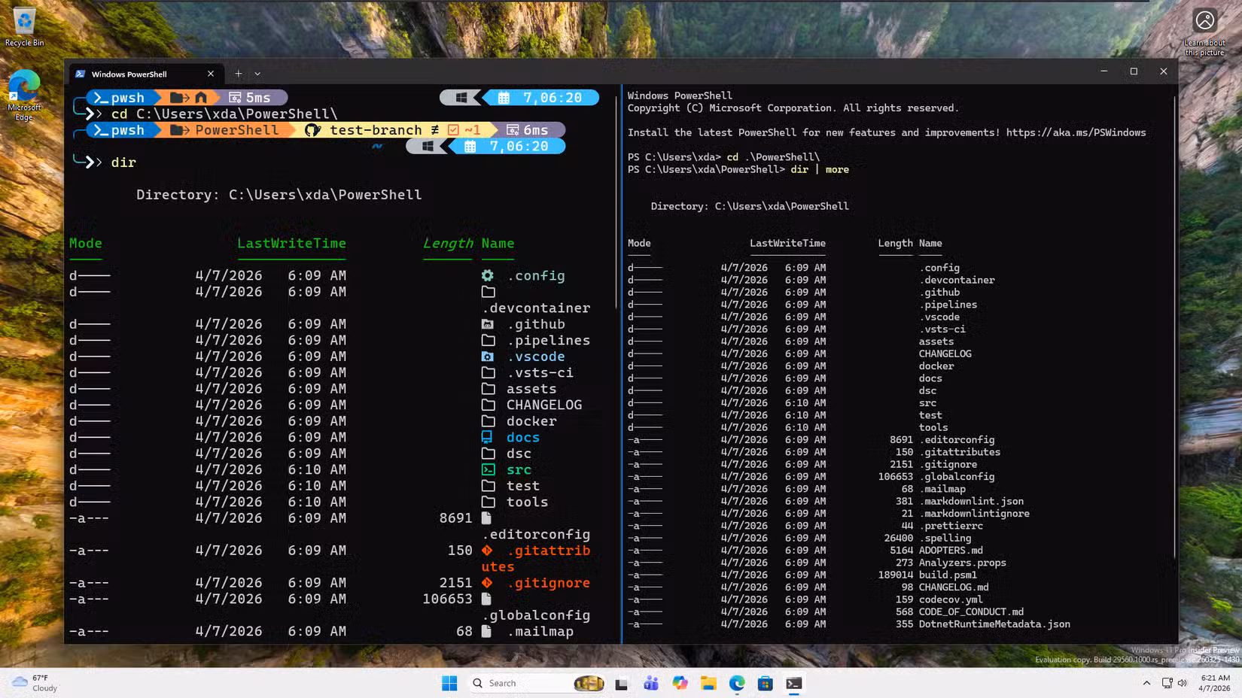Image resolution: width=1242 pixels, height=698 pixels.
Task: Click the .gitattributes git icon
Action: [x=487, y=551]
